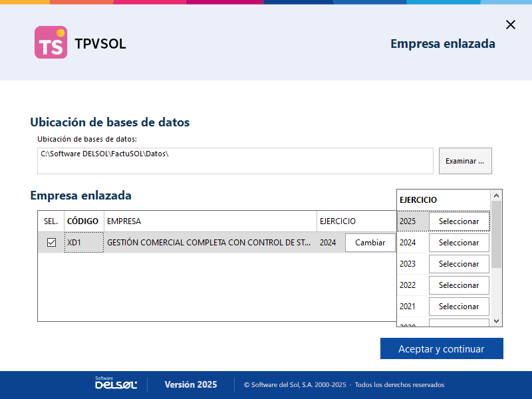532x399 pixels.
Task: Click the ejercicio list scrollbar thumb
Action: point(496,234)
